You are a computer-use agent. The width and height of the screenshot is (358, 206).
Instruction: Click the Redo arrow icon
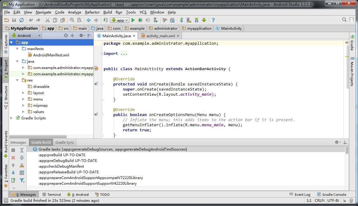click(x=38, y=20)
